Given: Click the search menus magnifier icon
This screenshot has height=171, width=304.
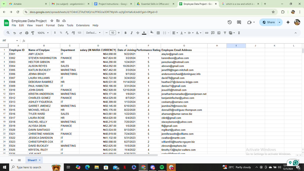Looking at the screenshot, I should click(x=8, y=33).
